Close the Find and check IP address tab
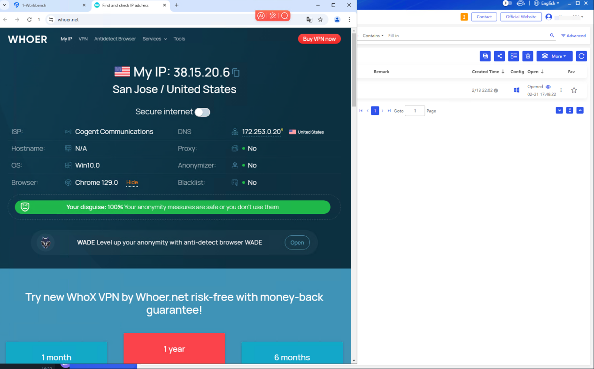Image resolution: width=594 pixels, height=369 pixels. tap(164, 5)
